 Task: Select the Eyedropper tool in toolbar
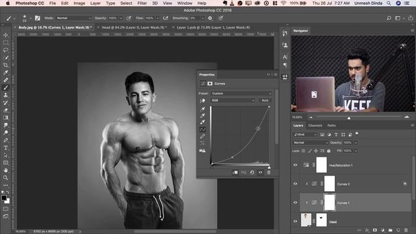(x=6, y=72)
